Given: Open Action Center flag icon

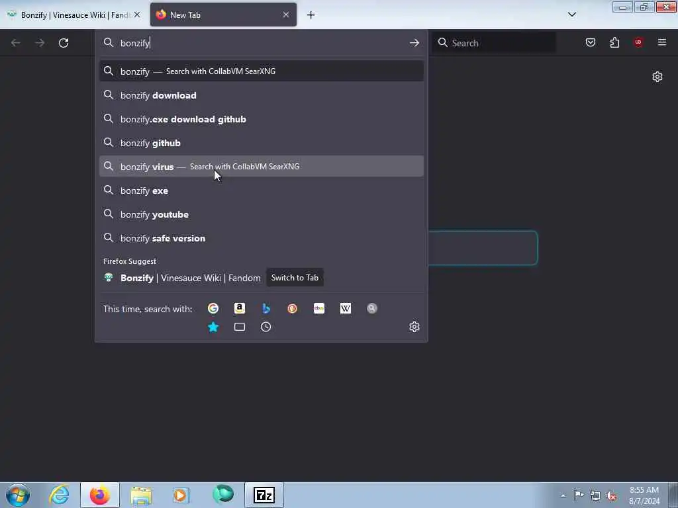Looking at the screenshot, I should click(x=579, y=495).
